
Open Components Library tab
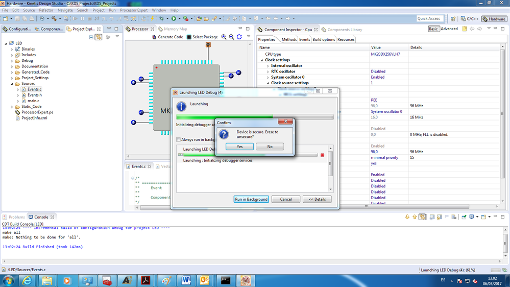[342, 30]
